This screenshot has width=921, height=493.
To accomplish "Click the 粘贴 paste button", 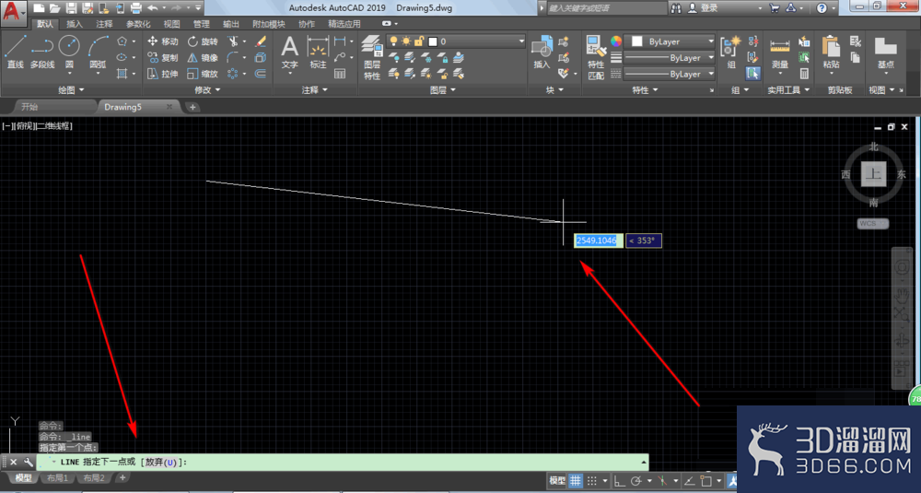I will 831,53.
